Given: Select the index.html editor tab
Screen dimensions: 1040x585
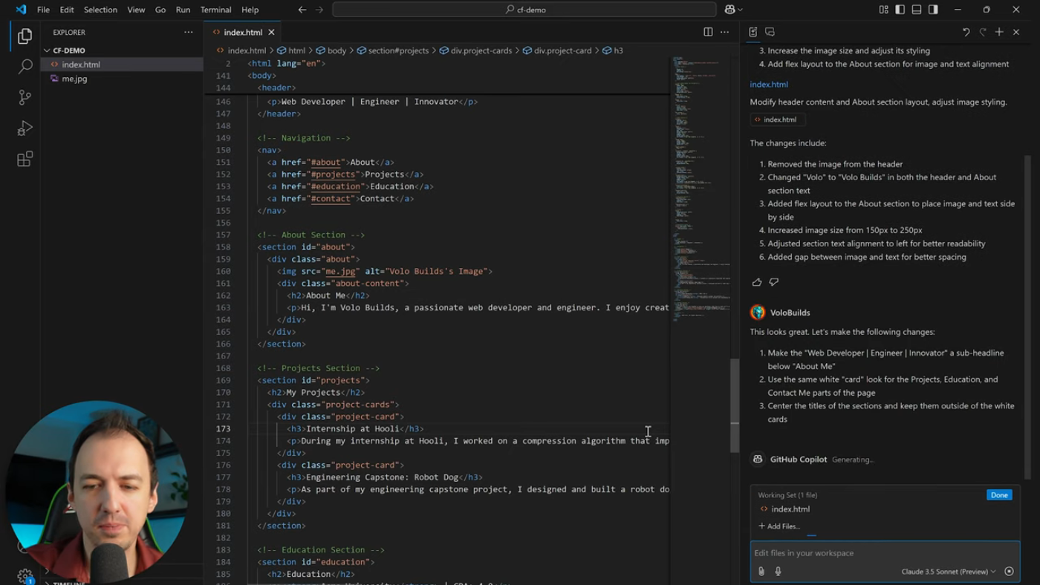Looking at the screenshot, I should pos(243,32).
